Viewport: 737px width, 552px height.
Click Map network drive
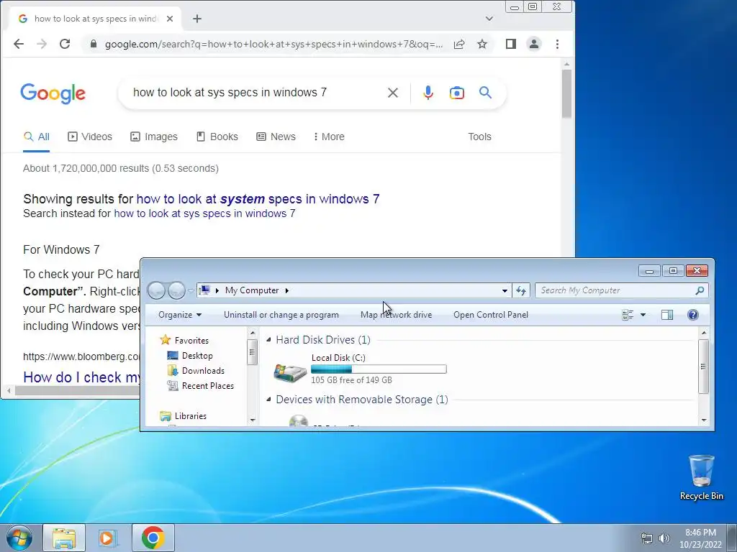tap(397, 315)
